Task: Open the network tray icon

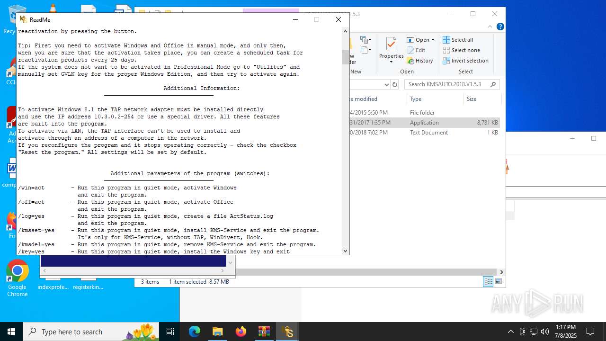Action: (x=534, y=332)
